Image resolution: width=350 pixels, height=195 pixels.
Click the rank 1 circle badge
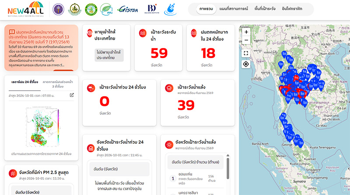[173, 178]
